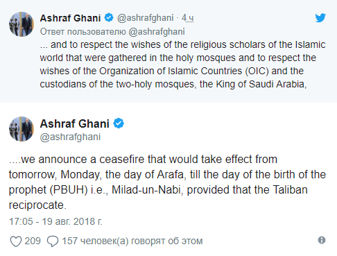Open Ashraf Ghani avatar in main tweet
This screenshot has width=337, height=256.
click(x=21, y=129)
